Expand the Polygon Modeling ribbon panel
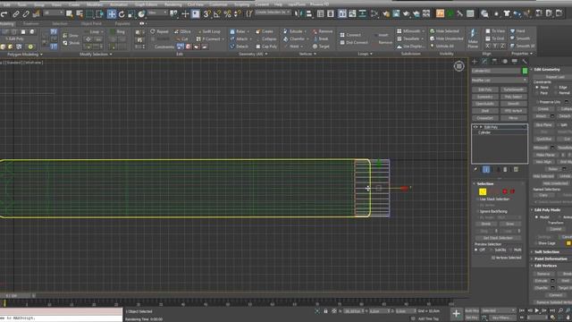Screen dimensions: 572x322 click(x=24, y=55)
